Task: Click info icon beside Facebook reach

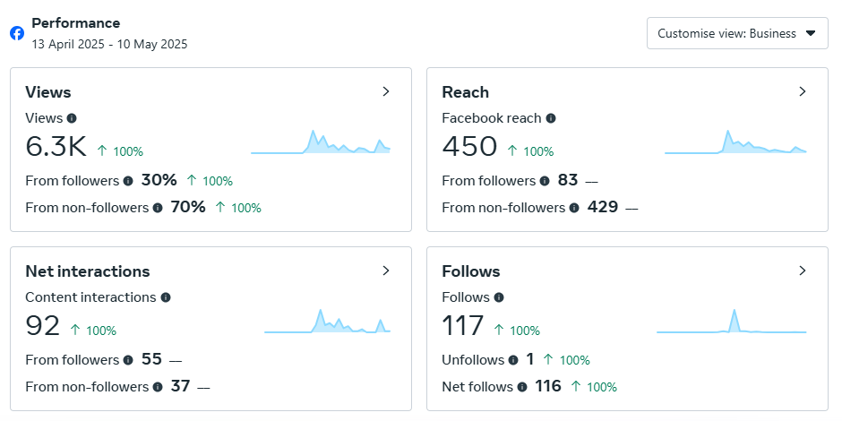Action: 551,118
